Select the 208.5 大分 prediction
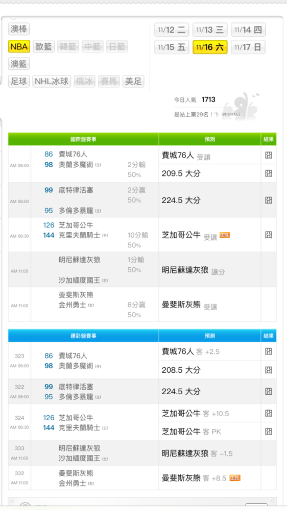The image size is (287, 510). [181, 370]
